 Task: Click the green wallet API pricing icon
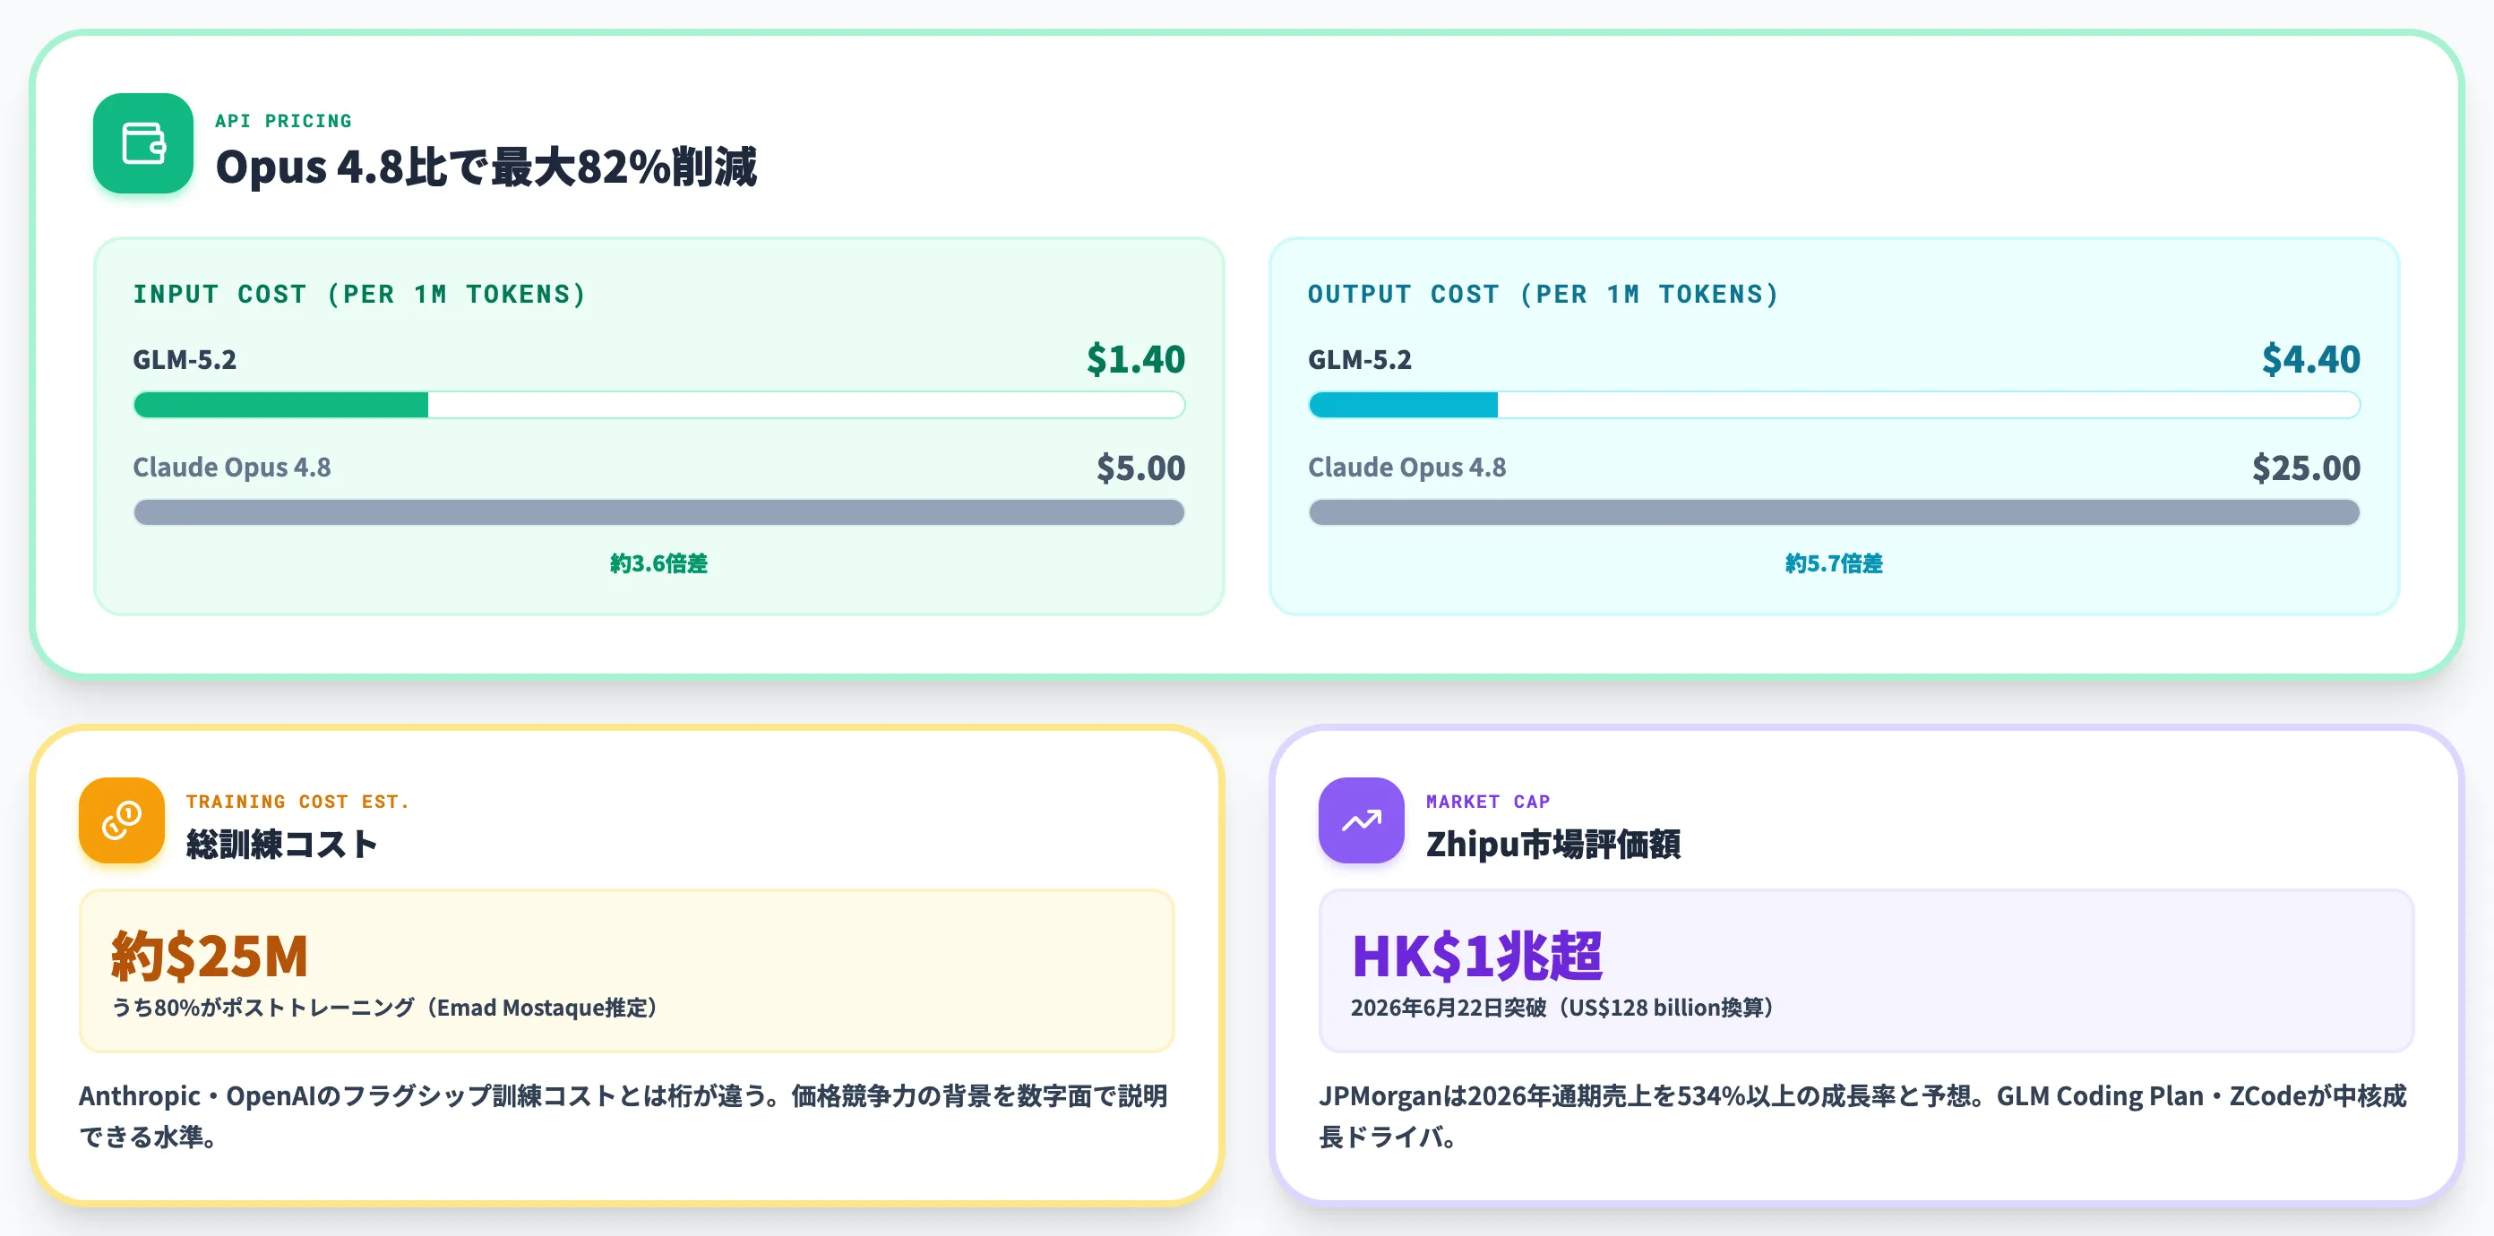(143, 143)
